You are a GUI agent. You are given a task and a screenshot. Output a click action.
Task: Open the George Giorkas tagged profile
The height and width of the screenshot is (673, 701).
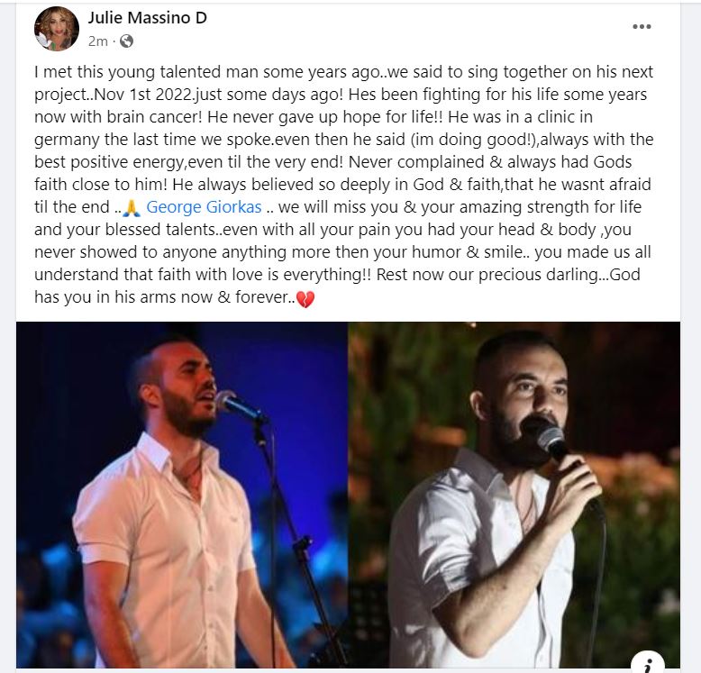click(x=204, y=207)
